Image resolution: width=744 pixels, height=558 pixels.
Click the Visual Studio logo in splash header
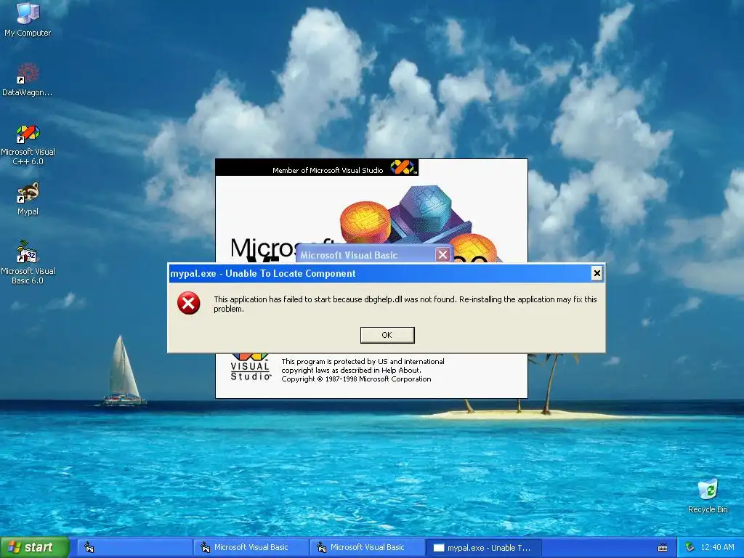click(x=403, y=167)
